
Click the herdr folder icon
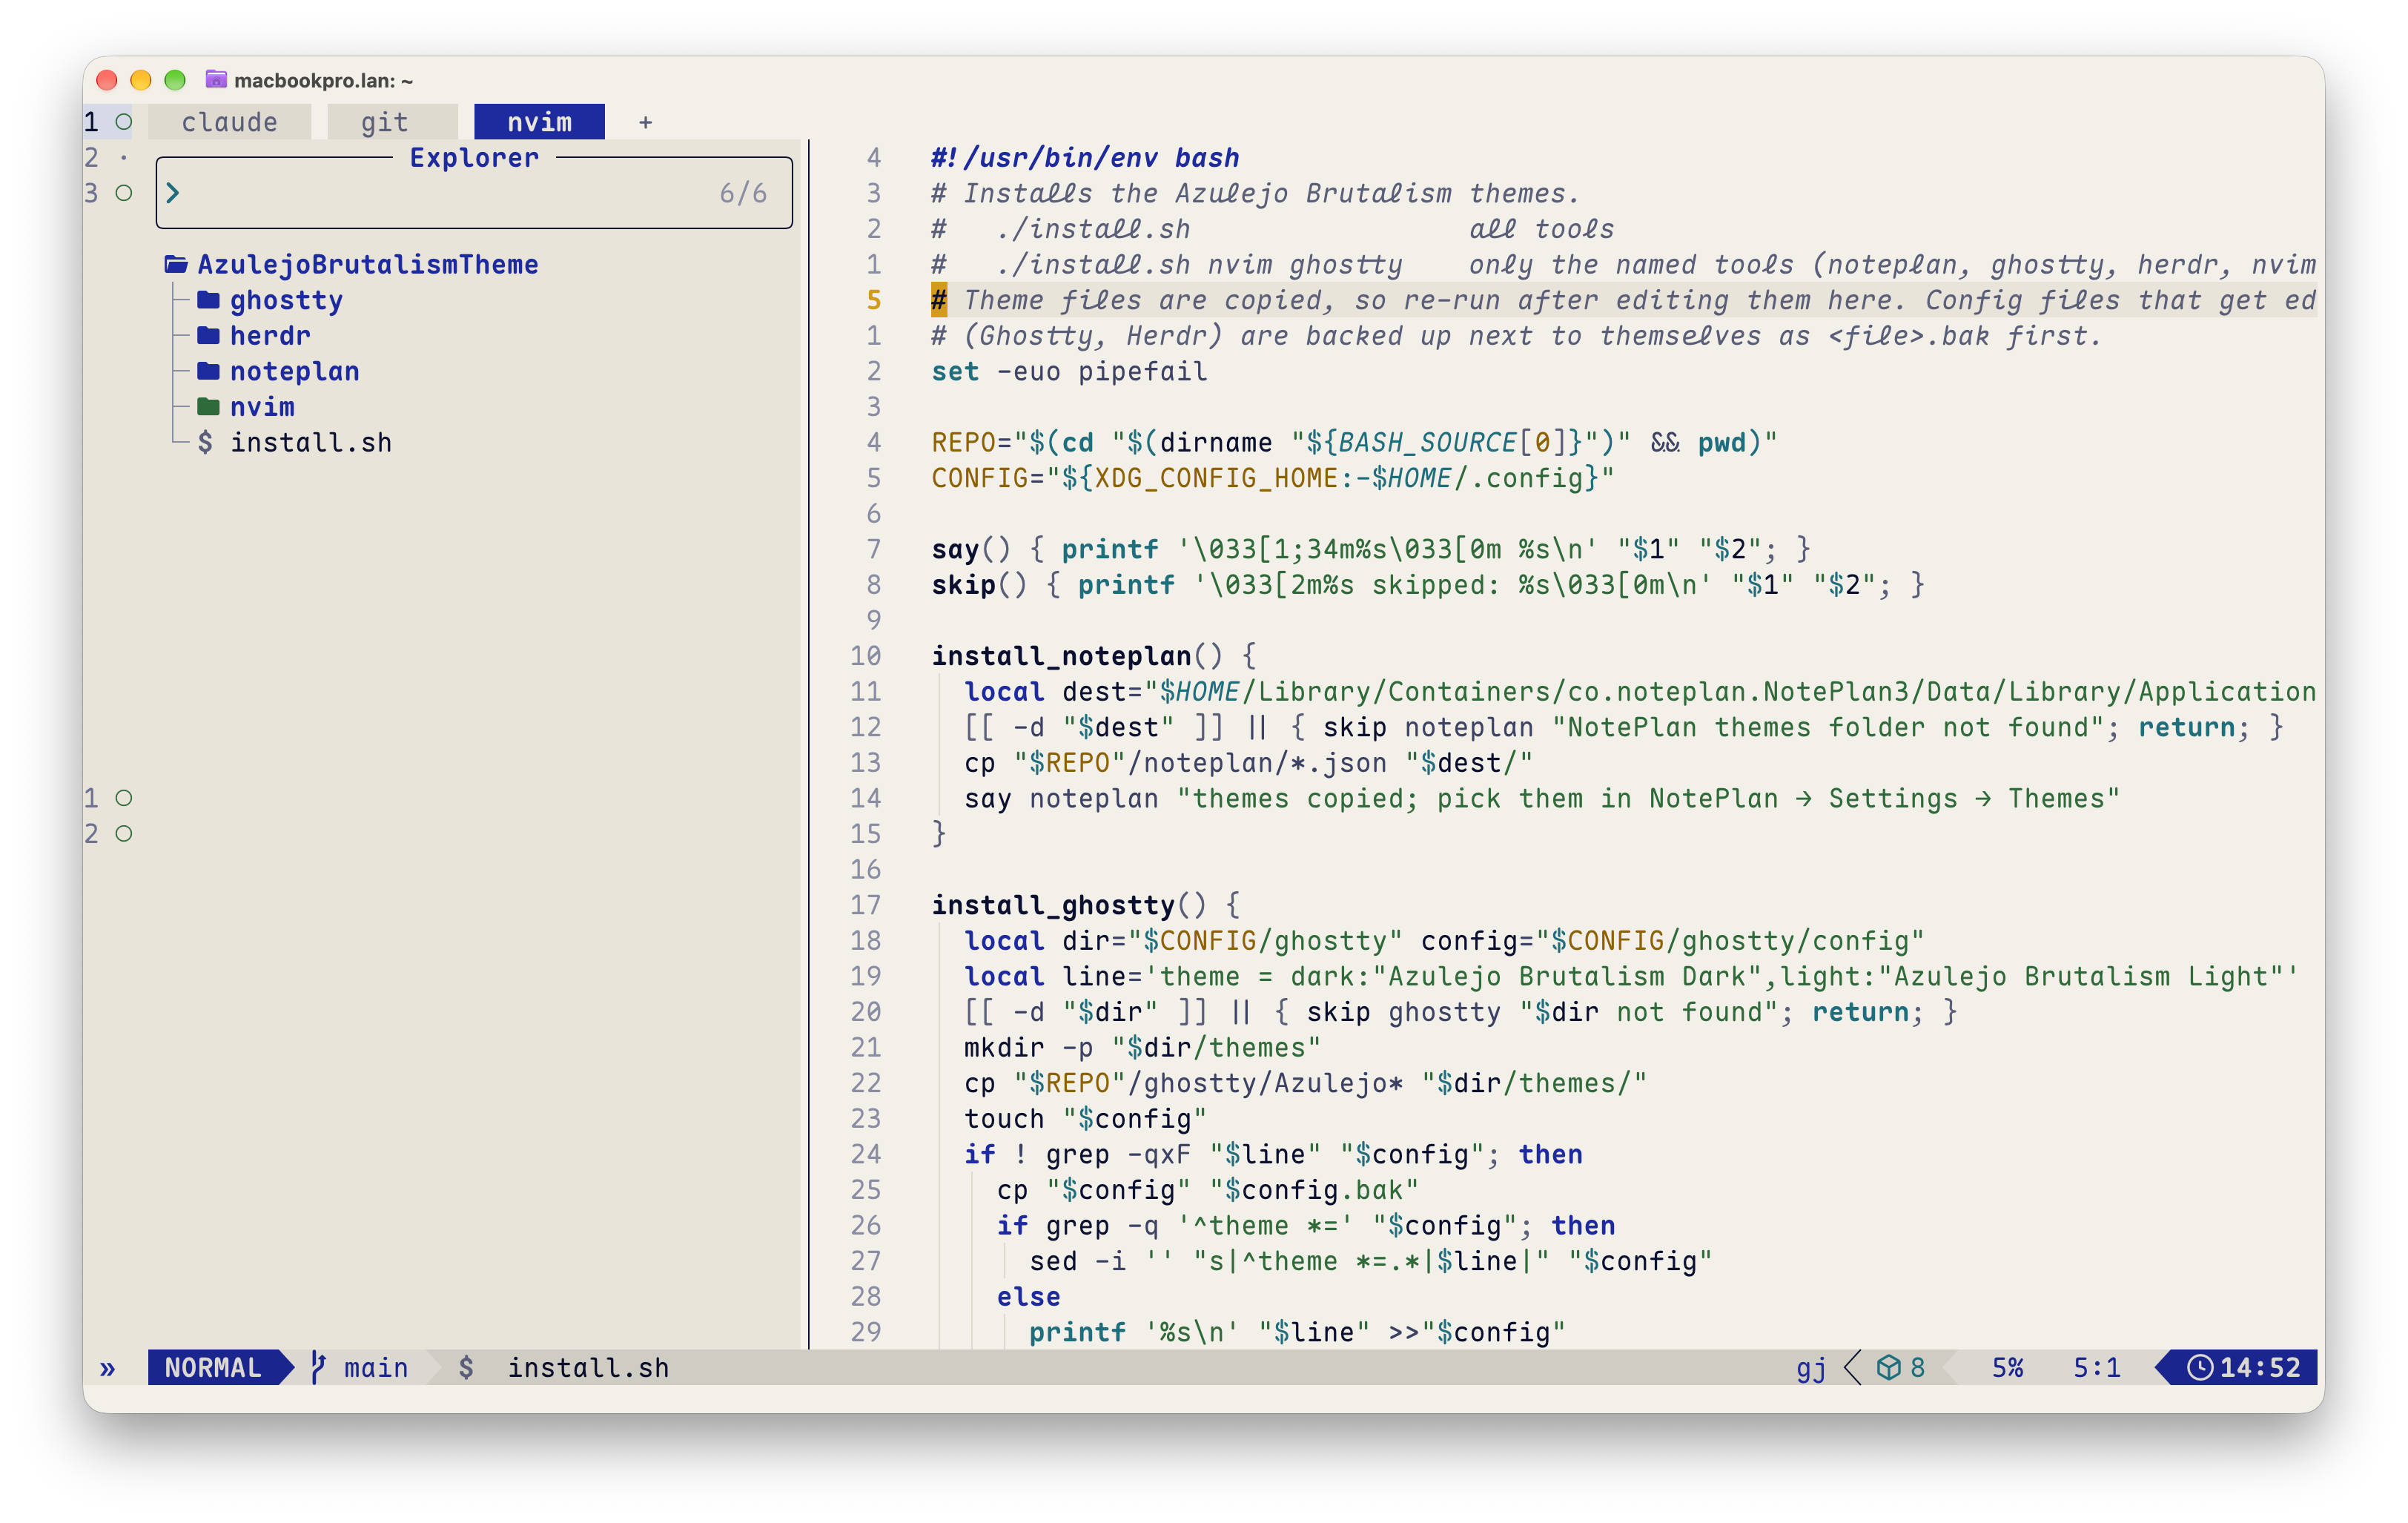click(208, 335)
